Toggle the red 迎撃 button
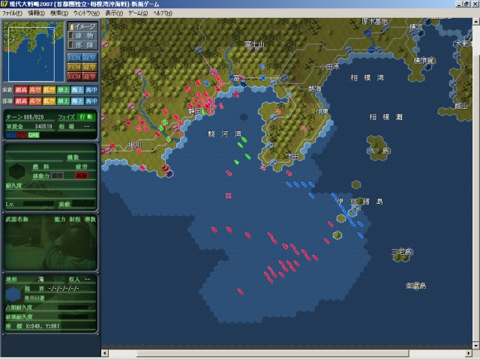Screen dimensions: 480x360 pyautogui.click(x=90, y=76)
